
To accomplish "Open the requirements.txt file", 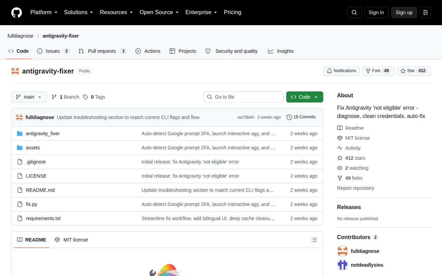I will [43, 218].
